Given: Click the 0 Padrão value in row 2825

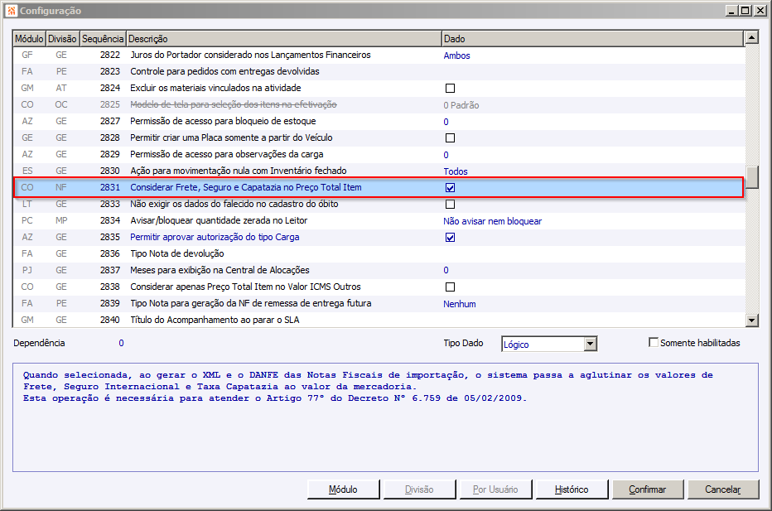Looking at the screenshot, I should (461, 105).
